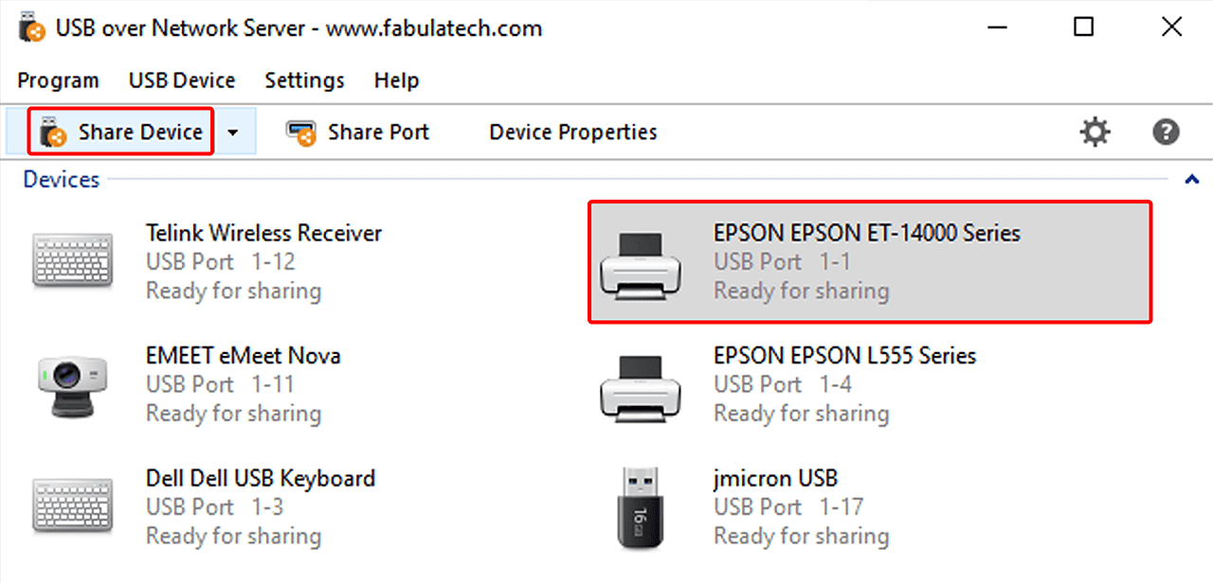The width and height of the screenshot is (1213, 583).
Task: Click the Dell USB Keyboard icon
Action: pos(74,507)
